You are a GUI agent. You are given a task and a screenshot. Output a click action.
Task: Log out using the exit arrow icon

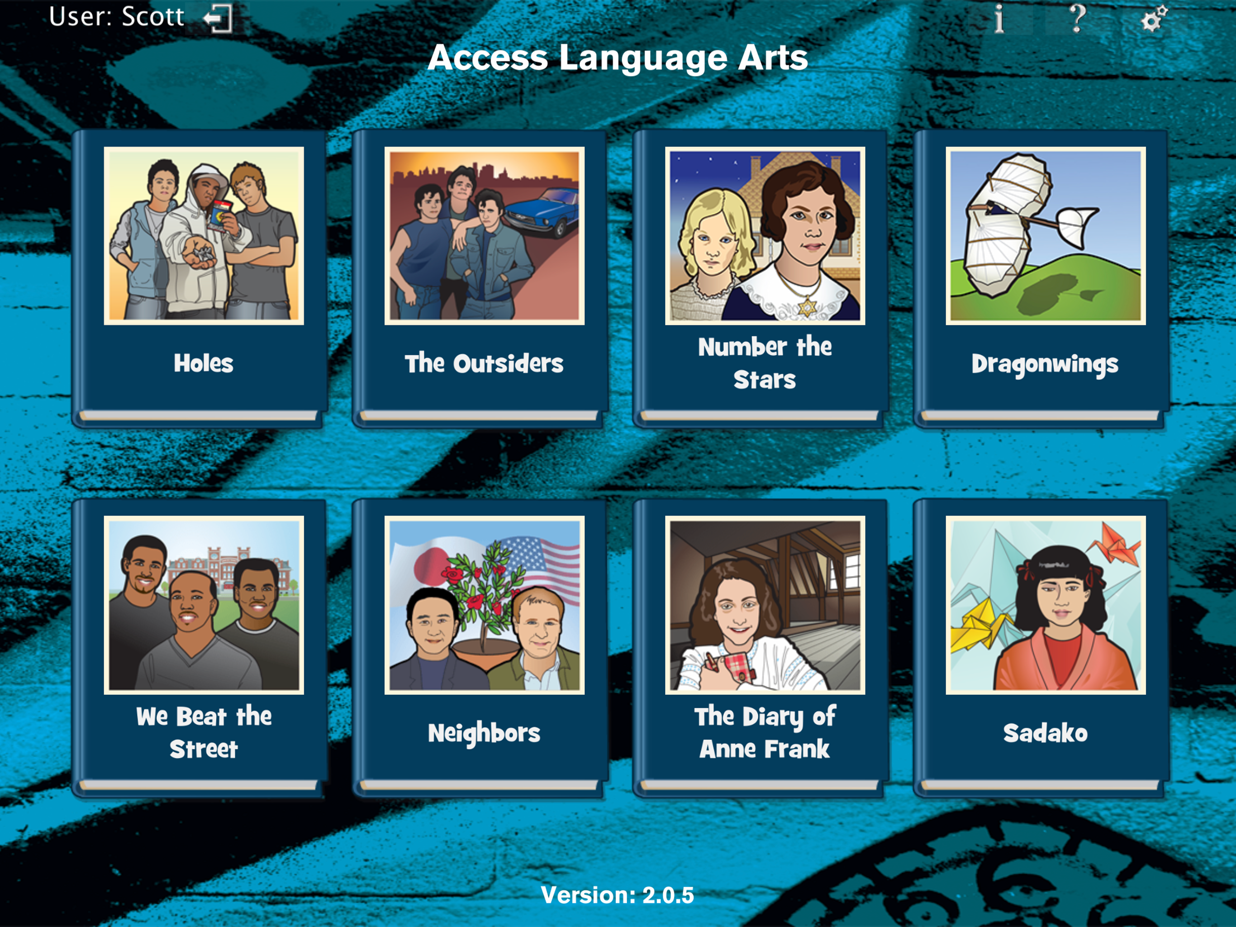[217, 19]
